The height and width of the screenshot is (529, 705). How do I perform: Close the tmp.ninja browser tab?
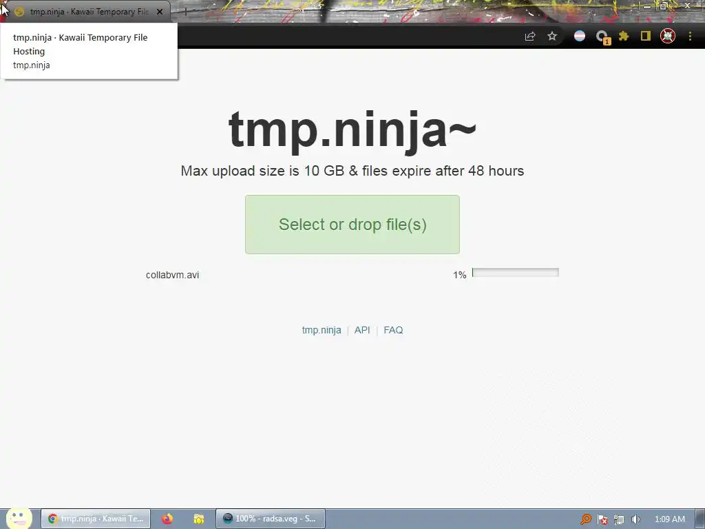[x=160, y=12]
